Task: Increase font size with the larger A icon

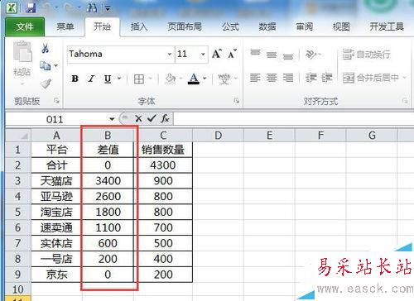Action: (x=217, y=54)
